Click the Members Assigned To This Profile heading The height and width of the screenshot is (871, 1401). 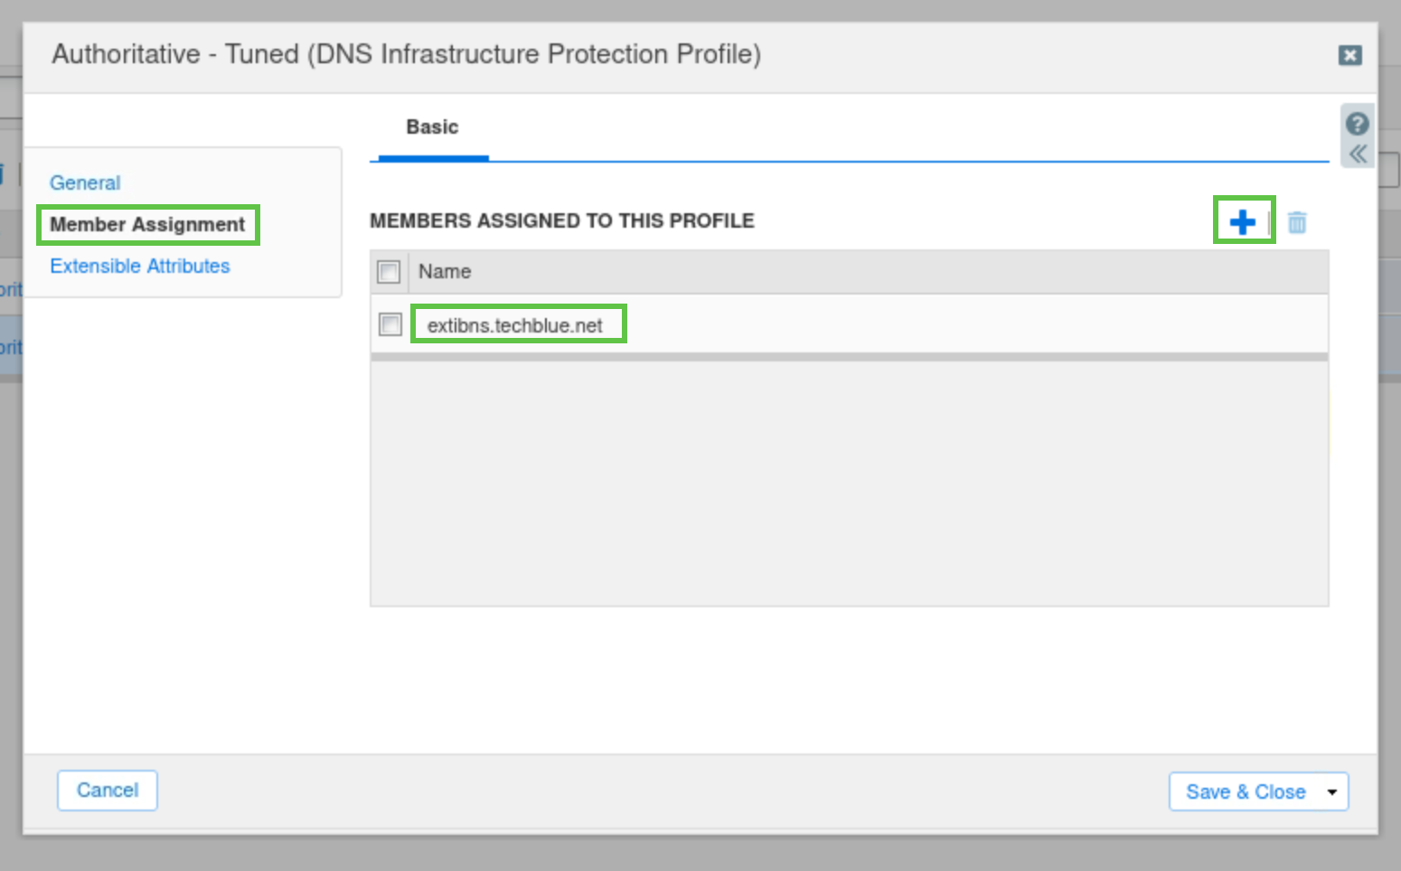point(561,221)
